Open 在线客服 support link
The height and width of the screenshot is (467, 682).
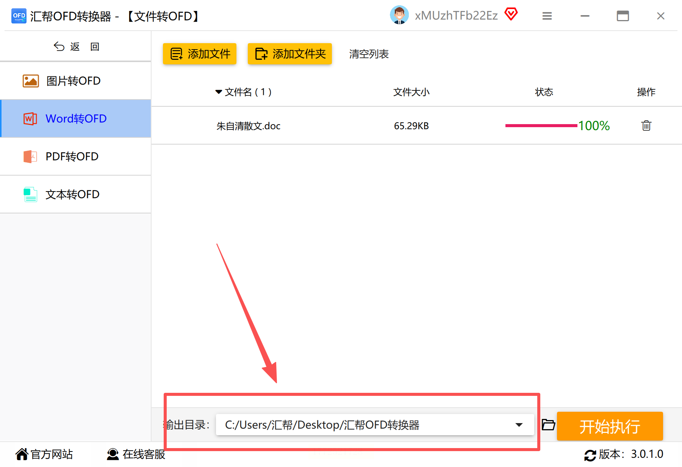pyautogui.click(x=136, y=454)
